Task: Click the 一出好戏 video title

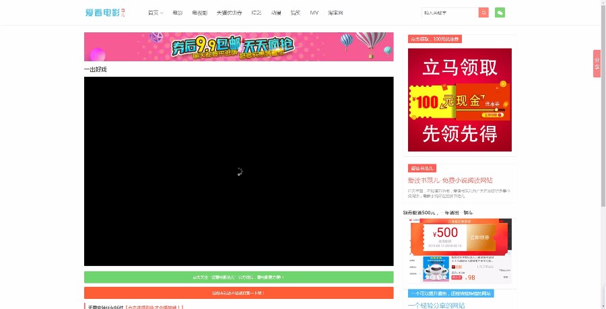Action: click(95, 69)
